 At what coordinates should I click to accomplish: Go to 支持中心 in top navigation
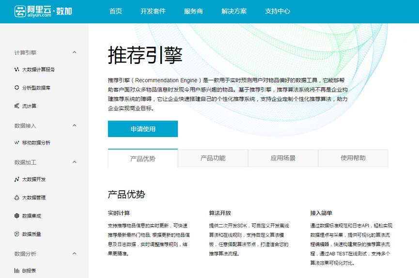(278, 12)
